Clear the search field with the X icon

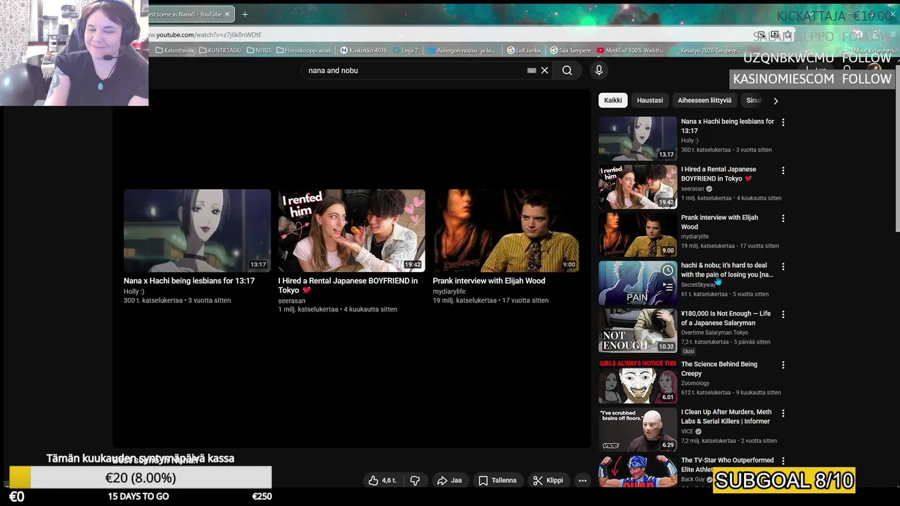544,70
